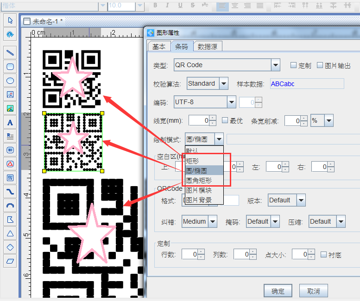Switch to the 条码 tab

point(182,46)
